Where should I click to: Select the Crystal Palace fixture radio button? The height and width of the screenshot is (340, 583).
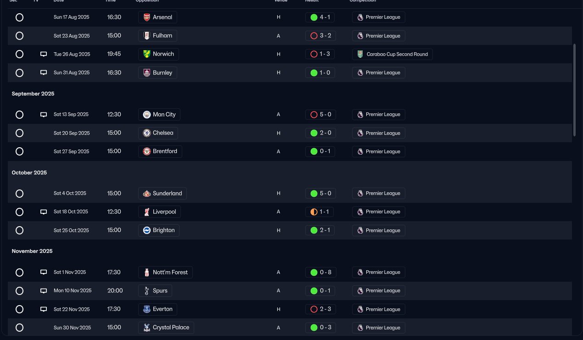pos(19,328)
